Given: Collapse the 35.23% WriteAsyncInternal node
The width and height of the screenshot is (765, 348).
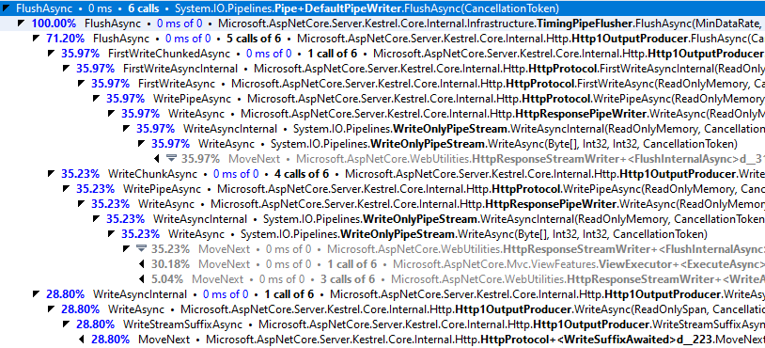Looking at the screenshot, I should click(96, 219).
